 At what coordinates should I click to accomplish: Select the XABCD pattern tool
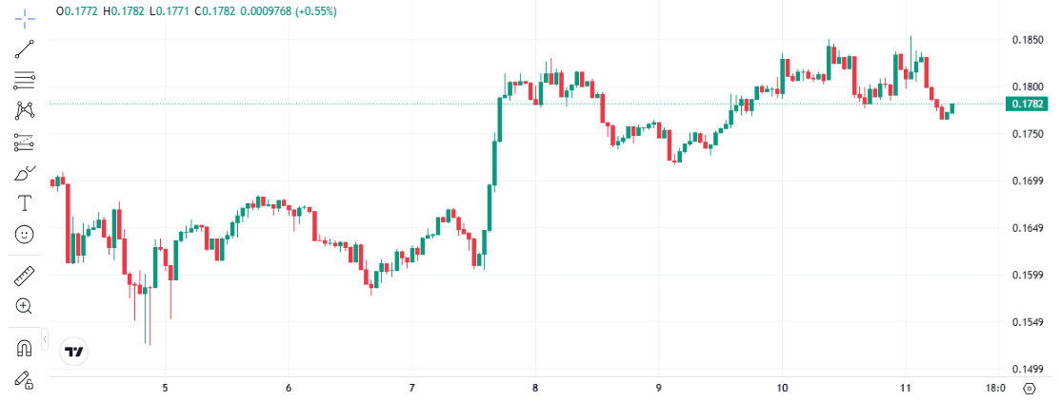pyautogui.click(x=25, y=111)
